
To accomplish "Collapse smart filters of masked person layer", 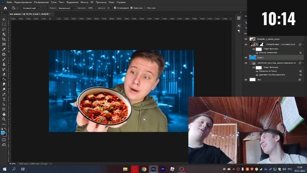I will (303, 45).
